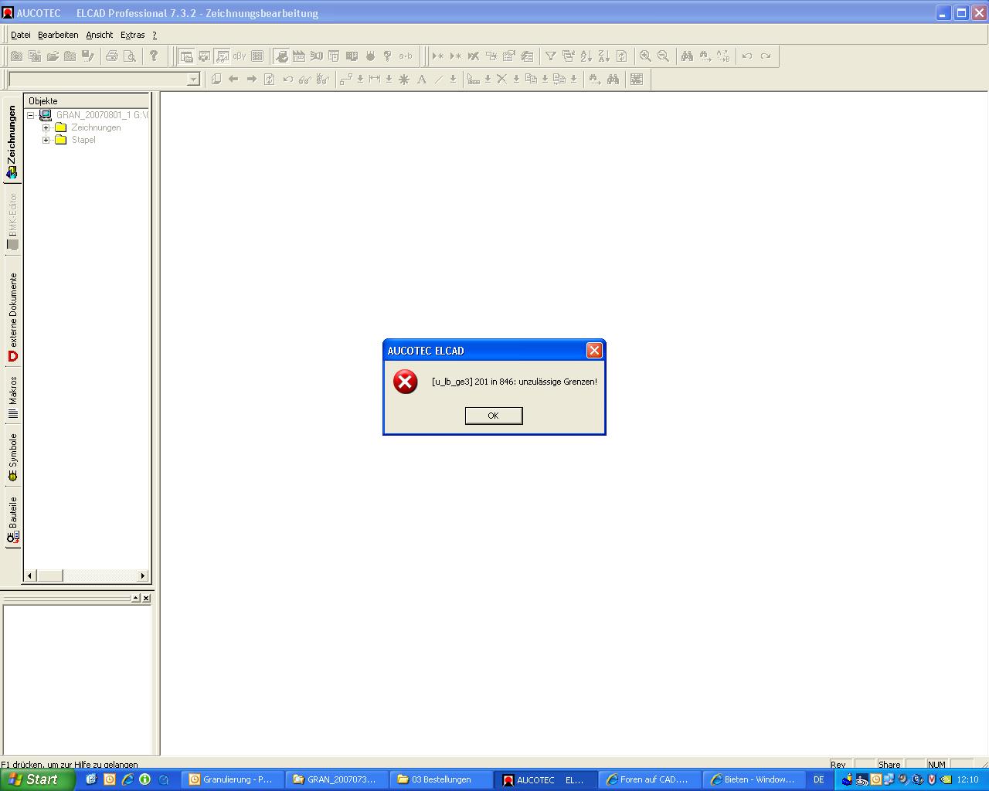The image size is (989, 791).
Task: Click the diagonal line draw icon
Action: click(438, 79)
